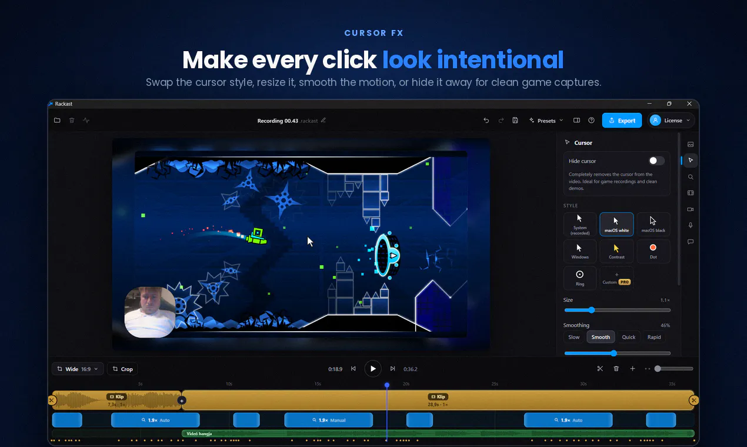This screenshot has height=447, width=747.
Task: Choose the macOS black cursor style
Action: pos(653,224)
